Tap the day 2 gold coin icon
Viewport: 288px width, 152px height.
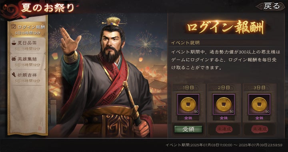tap(224, 105)
